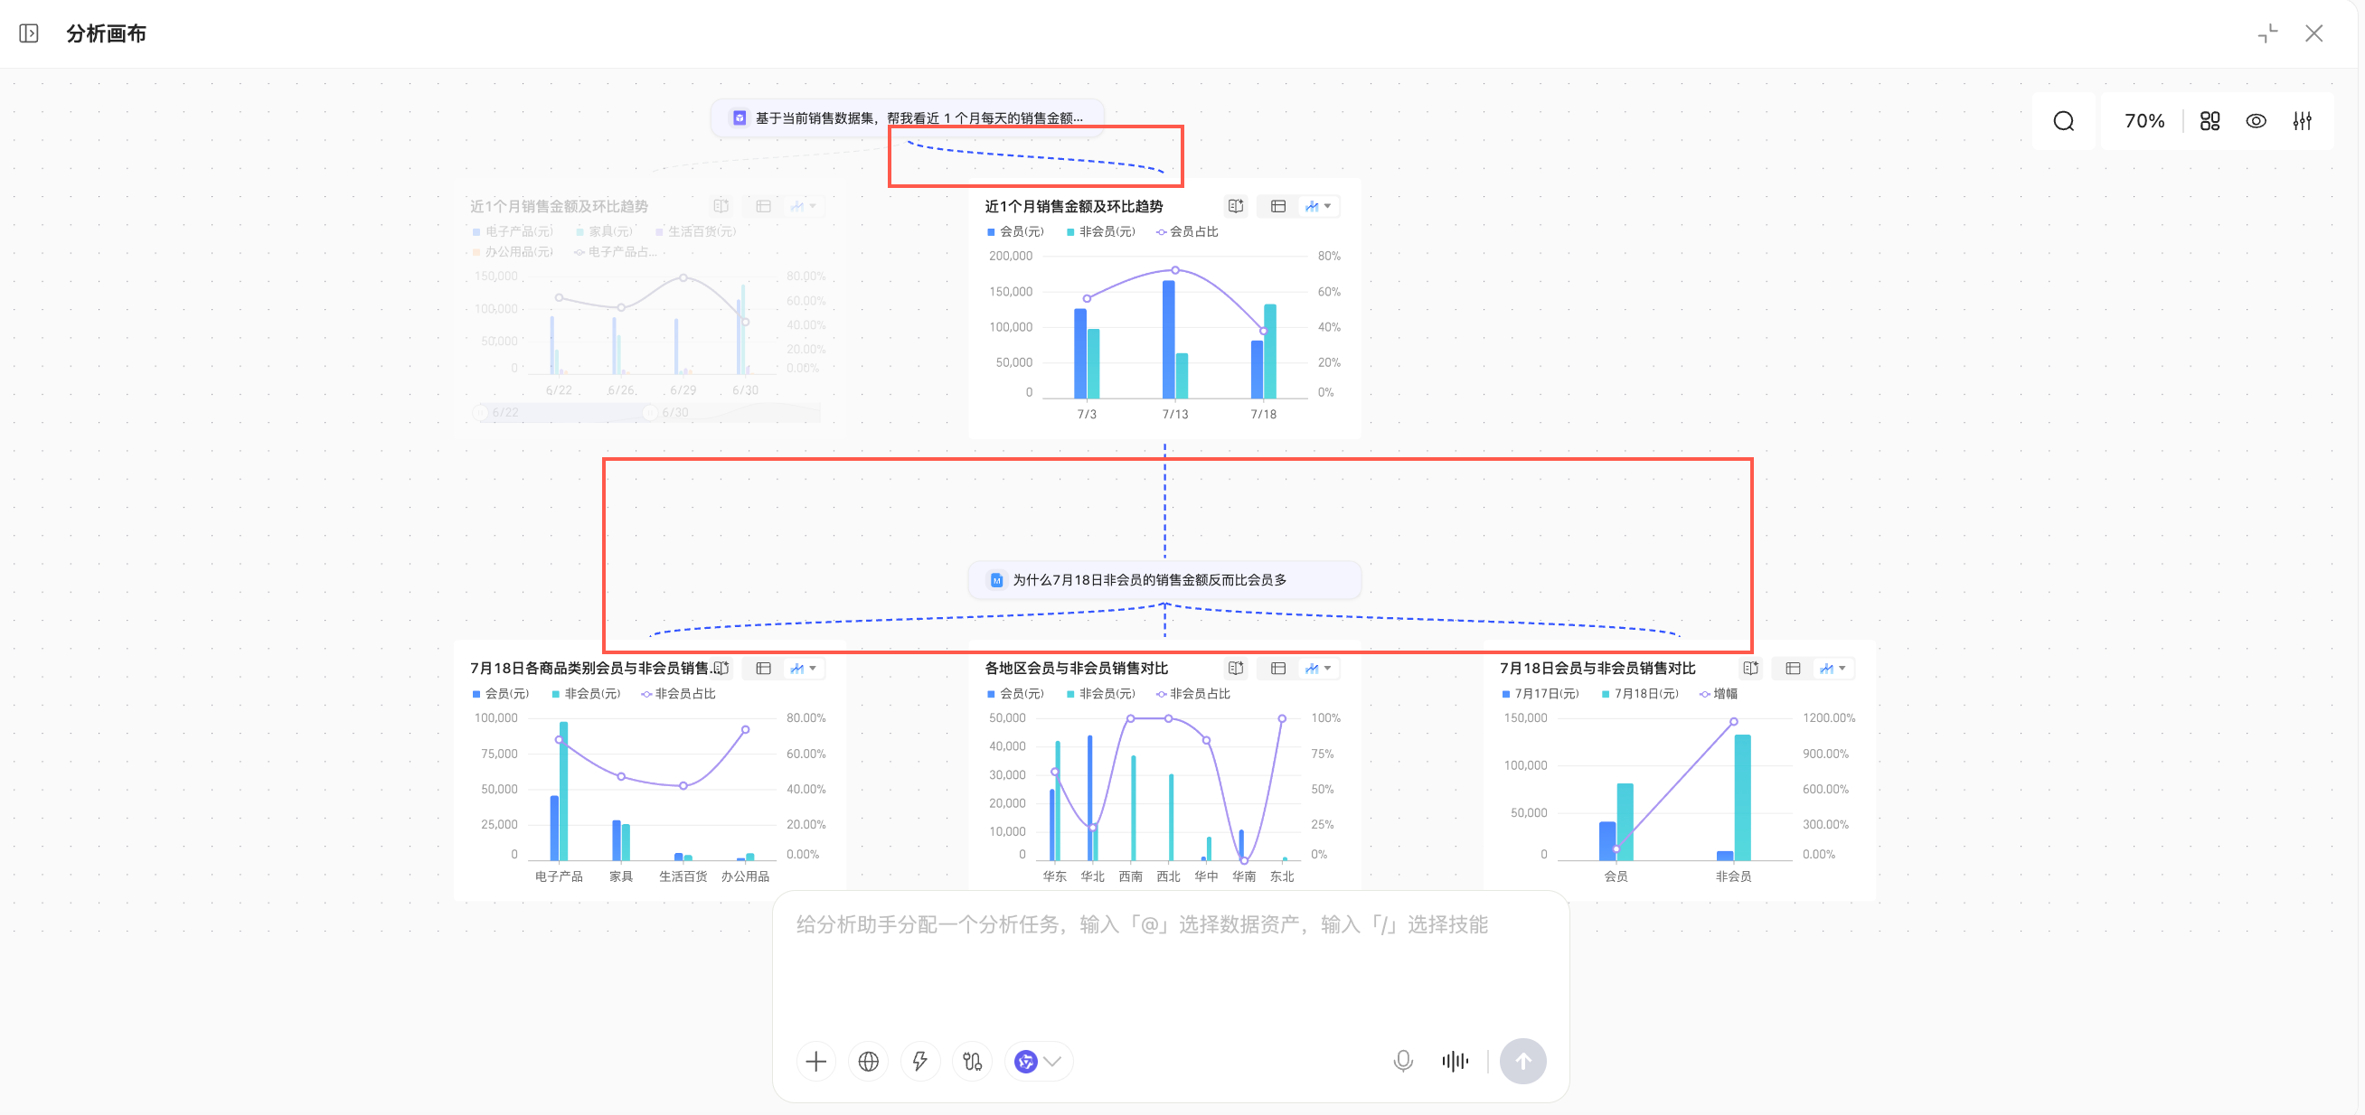Select the question node 为什么7月18日非会员的销售金额
This screenshot has width=2365, height=1115.
point(1164,580)
